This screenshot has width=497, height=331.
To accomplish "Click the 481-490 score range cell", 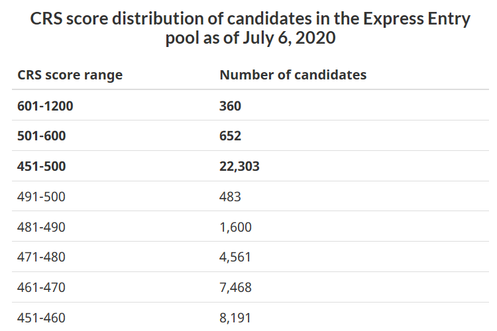I will tap(42, 227).
